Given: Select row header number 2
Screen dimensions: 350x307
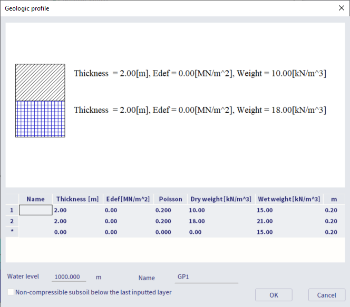Looking at the screenshot, I should (x=12, y=221).
